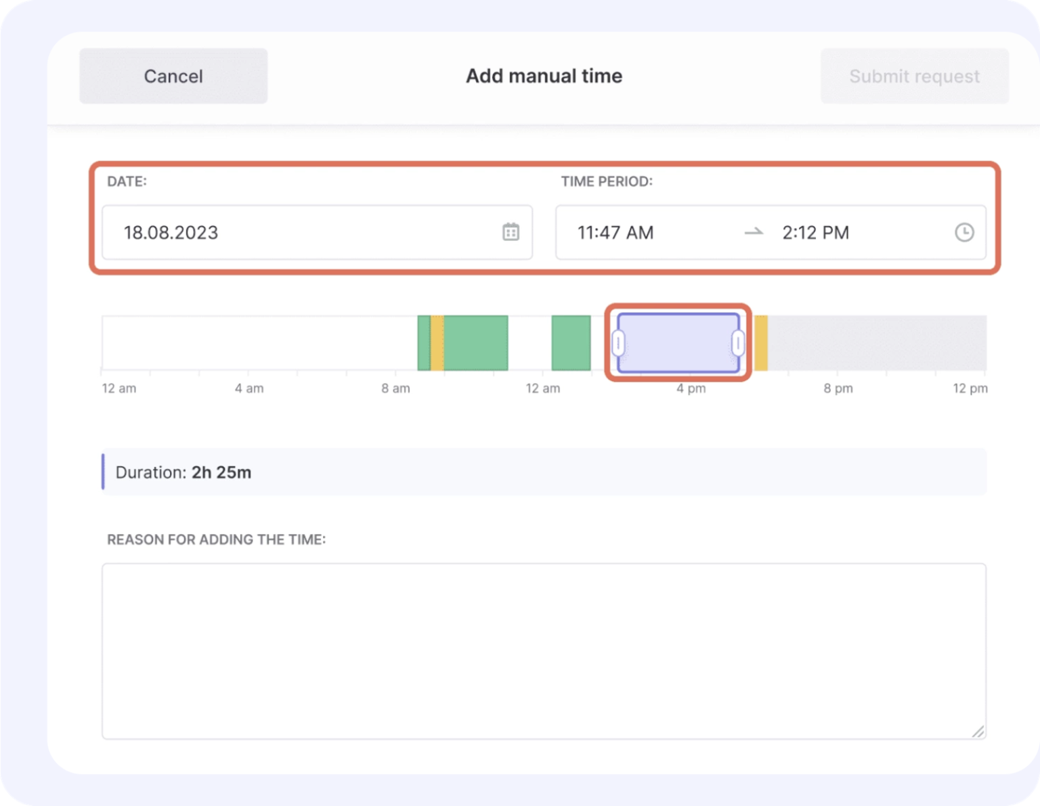Open the clock icon for time selection
The image size is (1040, 806).
[964, 232]
